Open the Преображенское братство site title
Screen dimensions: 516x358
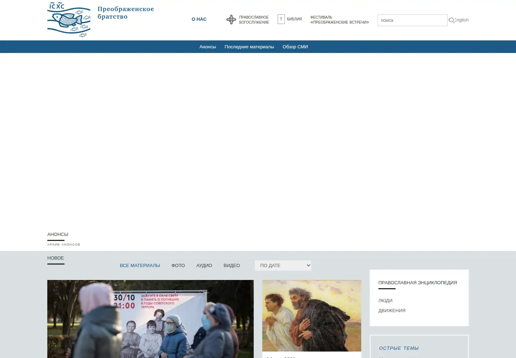(125, 13)
